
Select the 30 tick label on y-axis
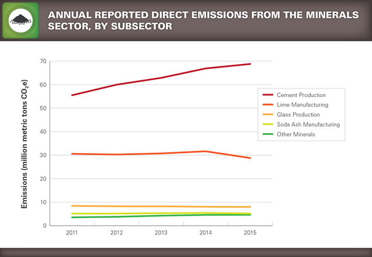pyautogui.click(x=42, y=155)
